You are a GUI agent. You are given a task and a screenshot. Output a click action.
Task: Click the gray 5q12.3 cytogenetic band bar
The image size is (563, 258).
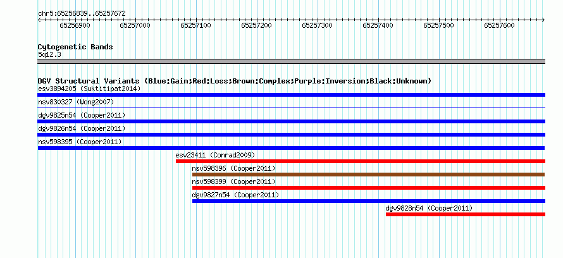(291, 61)
